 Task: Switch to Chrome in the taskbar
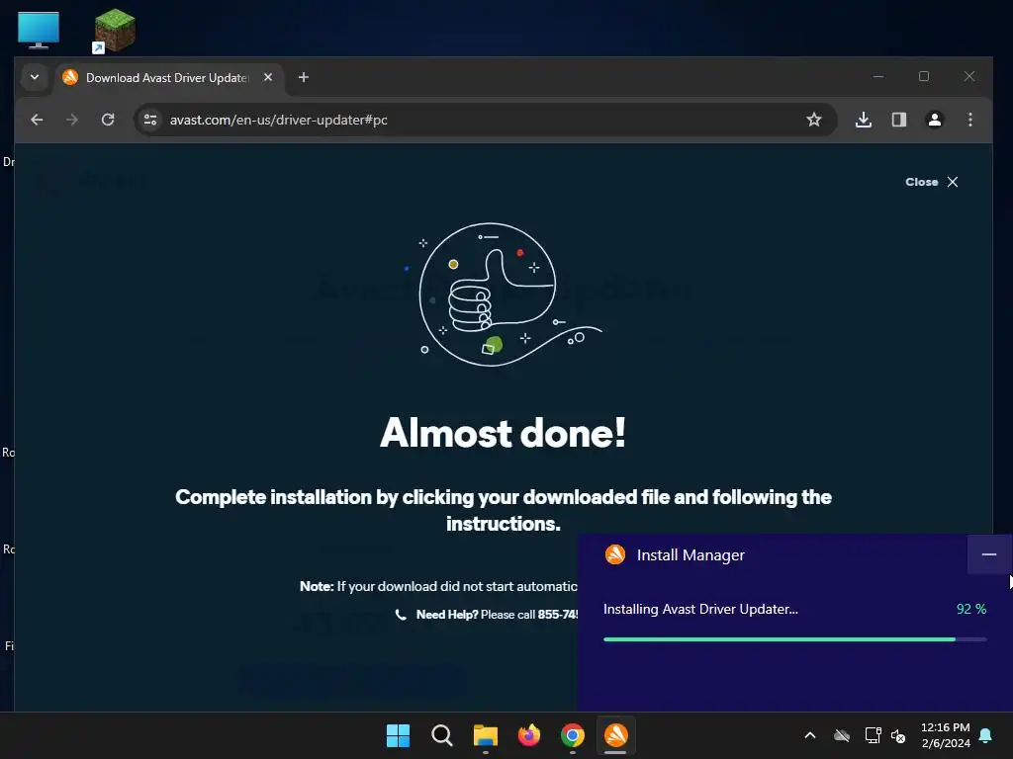[x=573, y=735]
